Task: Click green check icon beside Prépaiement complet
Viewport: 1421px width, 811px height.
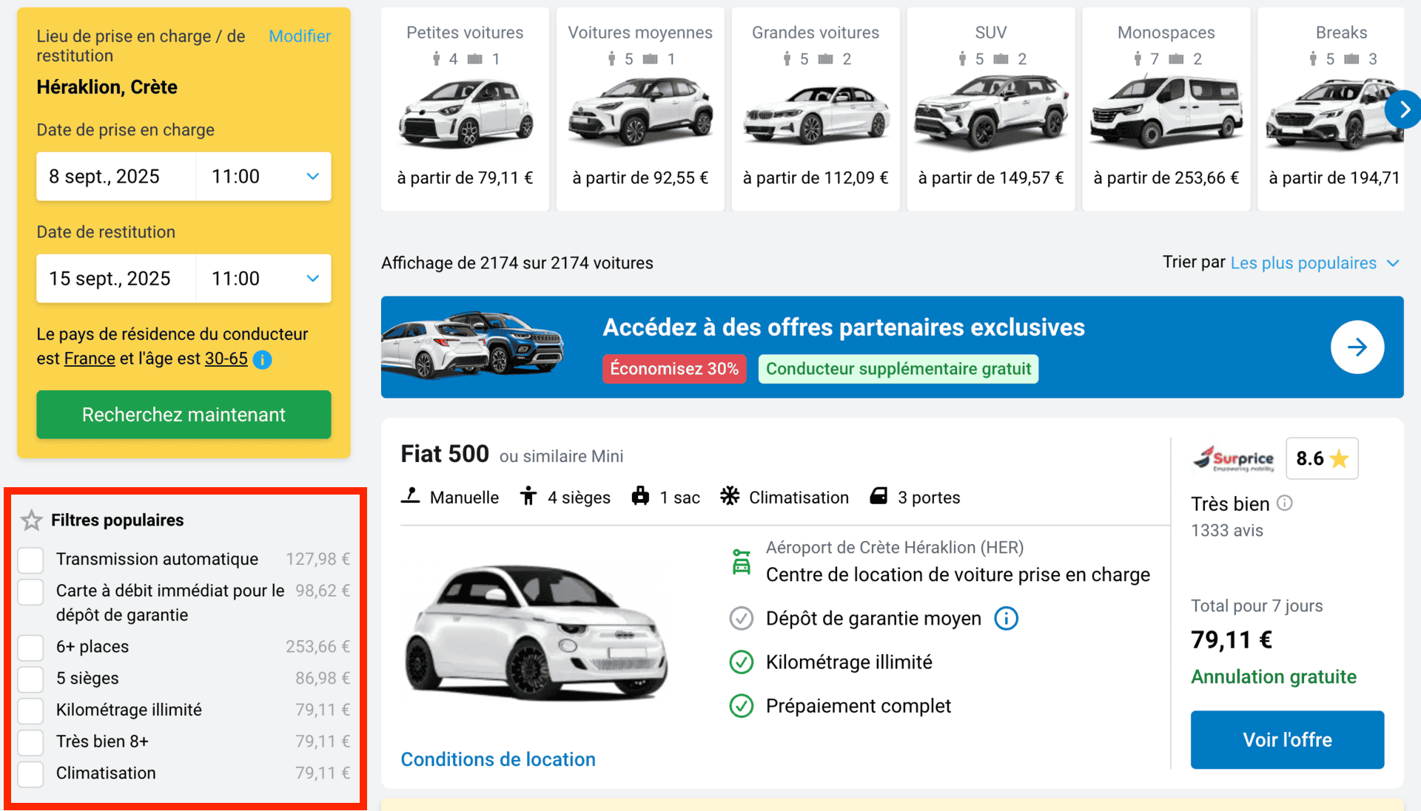Action: click(x=741, y=706)
